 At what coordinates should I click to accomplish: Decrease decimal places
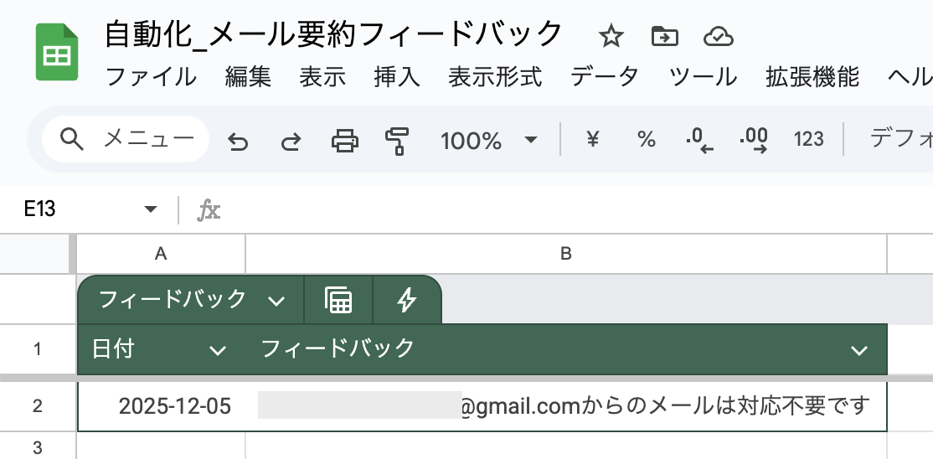coord(699,141)
